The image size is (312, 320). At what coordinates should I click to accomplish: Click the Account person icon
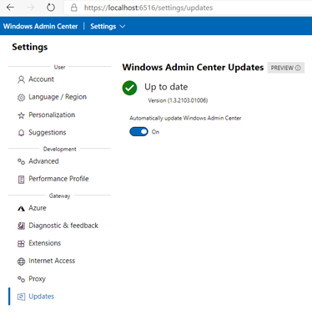[21, 80]
